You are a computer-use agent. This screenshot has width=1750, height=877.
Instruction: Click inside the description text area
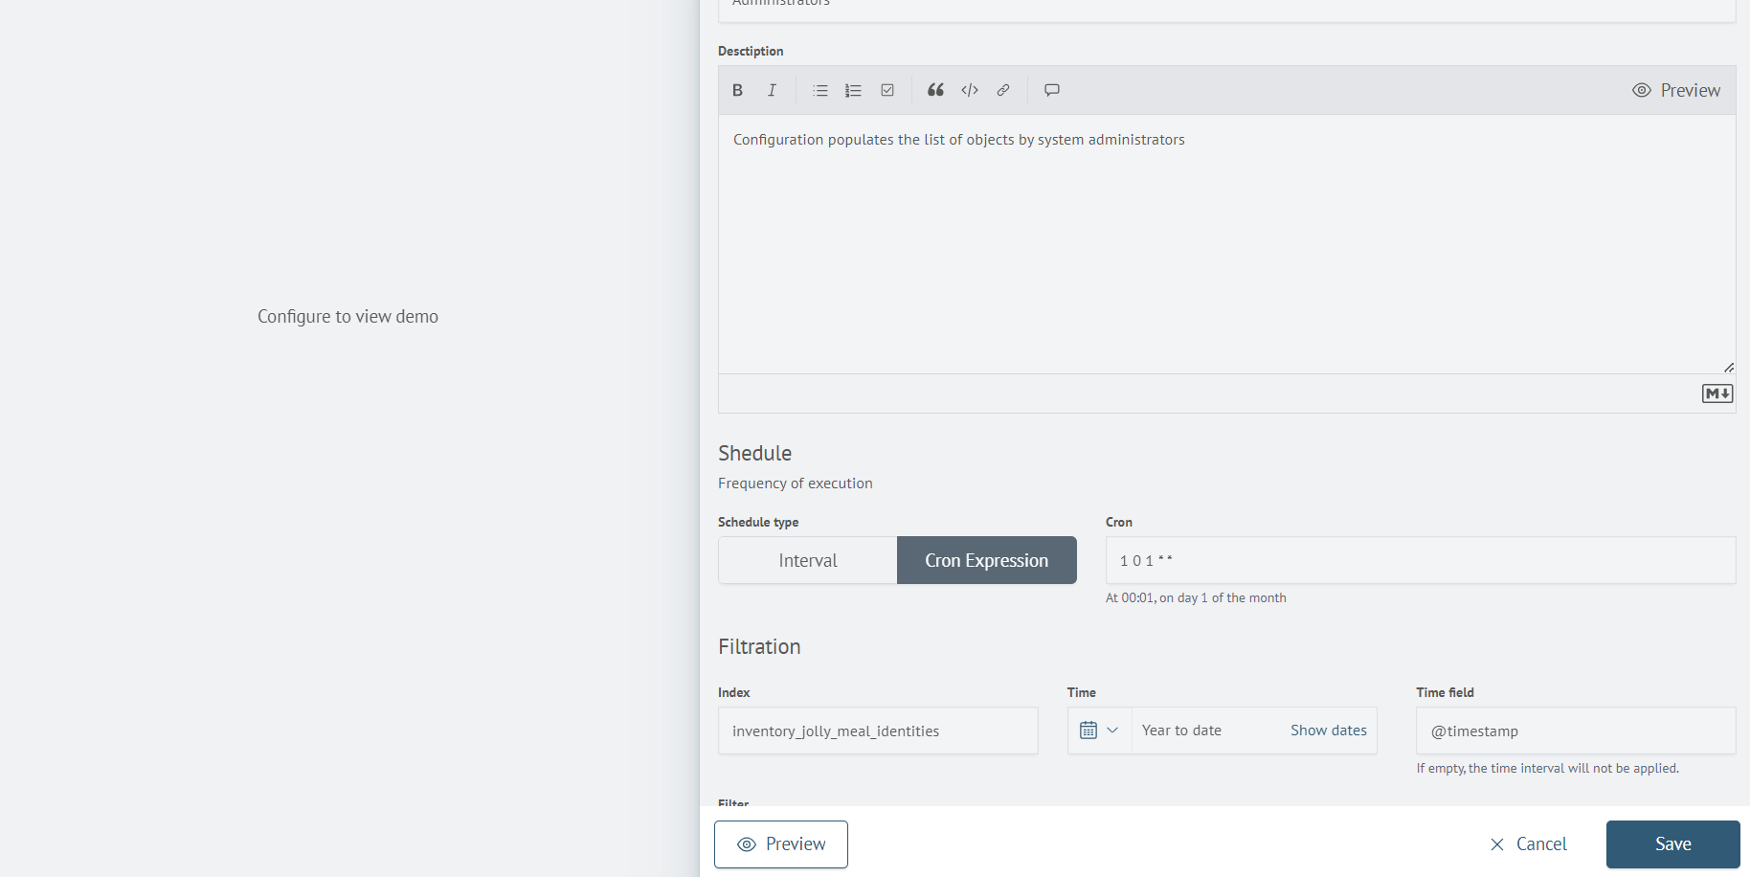[x=1226, y=244]
